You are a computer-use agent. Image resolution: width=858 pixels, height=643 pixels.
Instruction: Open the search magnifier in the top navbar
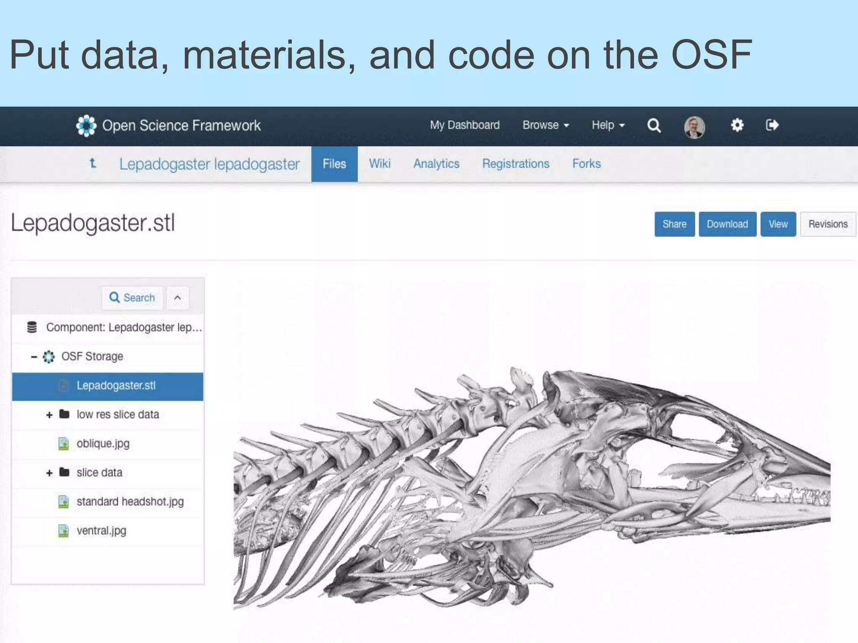coord(654,125)
